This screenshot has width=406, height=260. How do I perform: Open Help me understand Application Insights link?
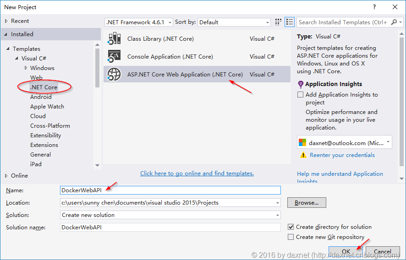click(x=340, y=177)
